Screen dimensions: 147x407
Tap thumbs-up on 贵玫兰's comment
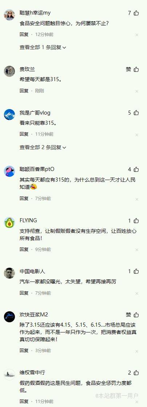[x=136, y=69]
